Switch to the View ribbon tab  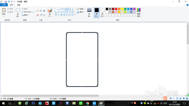(x=19, y=5)
